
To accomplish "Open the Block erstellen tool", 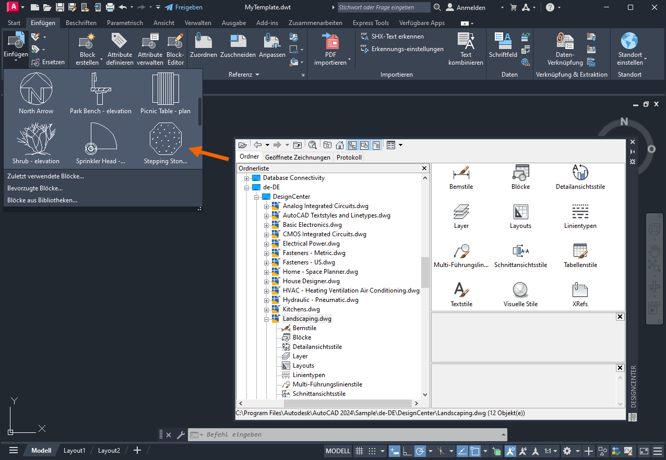I will pyautogui.click(x=88, y=49).
